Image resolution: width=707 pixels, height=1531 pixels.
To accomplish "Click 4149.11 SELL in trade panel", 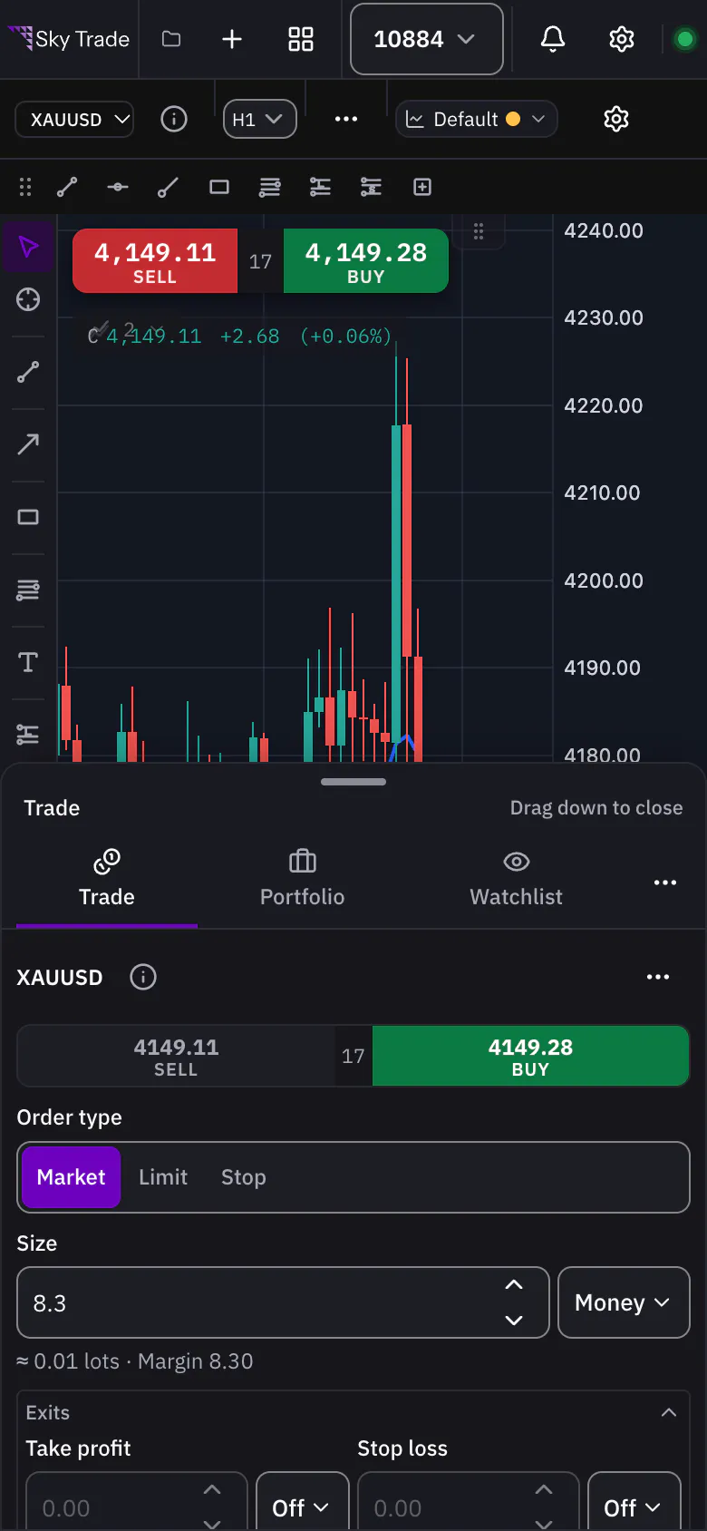I will pos(176,1056).
